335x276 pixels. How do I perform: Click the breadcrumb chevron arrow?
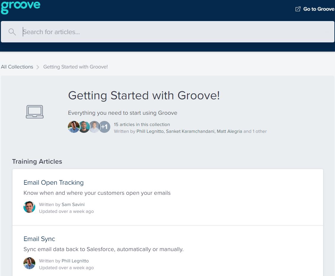tap(38, 67)
